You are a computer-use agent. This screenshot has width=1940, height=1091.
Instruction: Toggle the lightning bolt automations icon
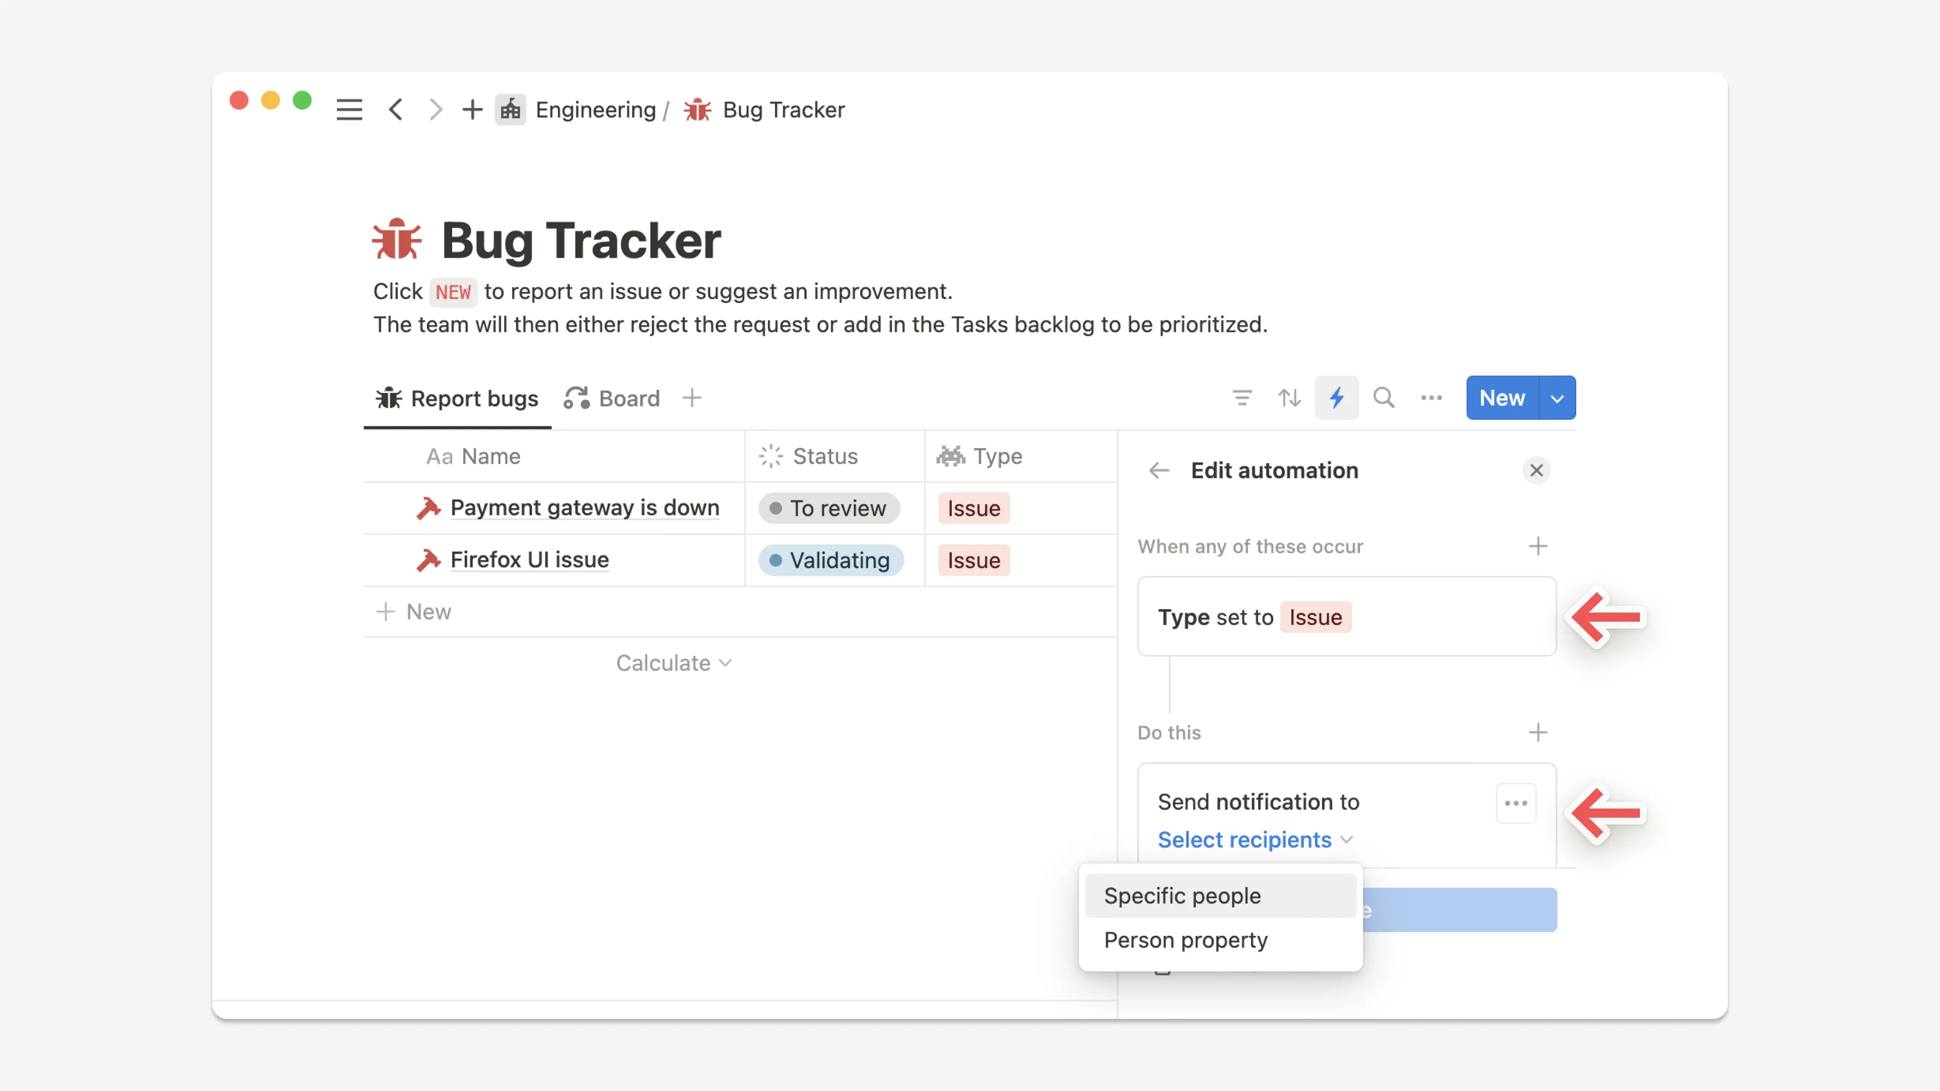[1337, 398]
